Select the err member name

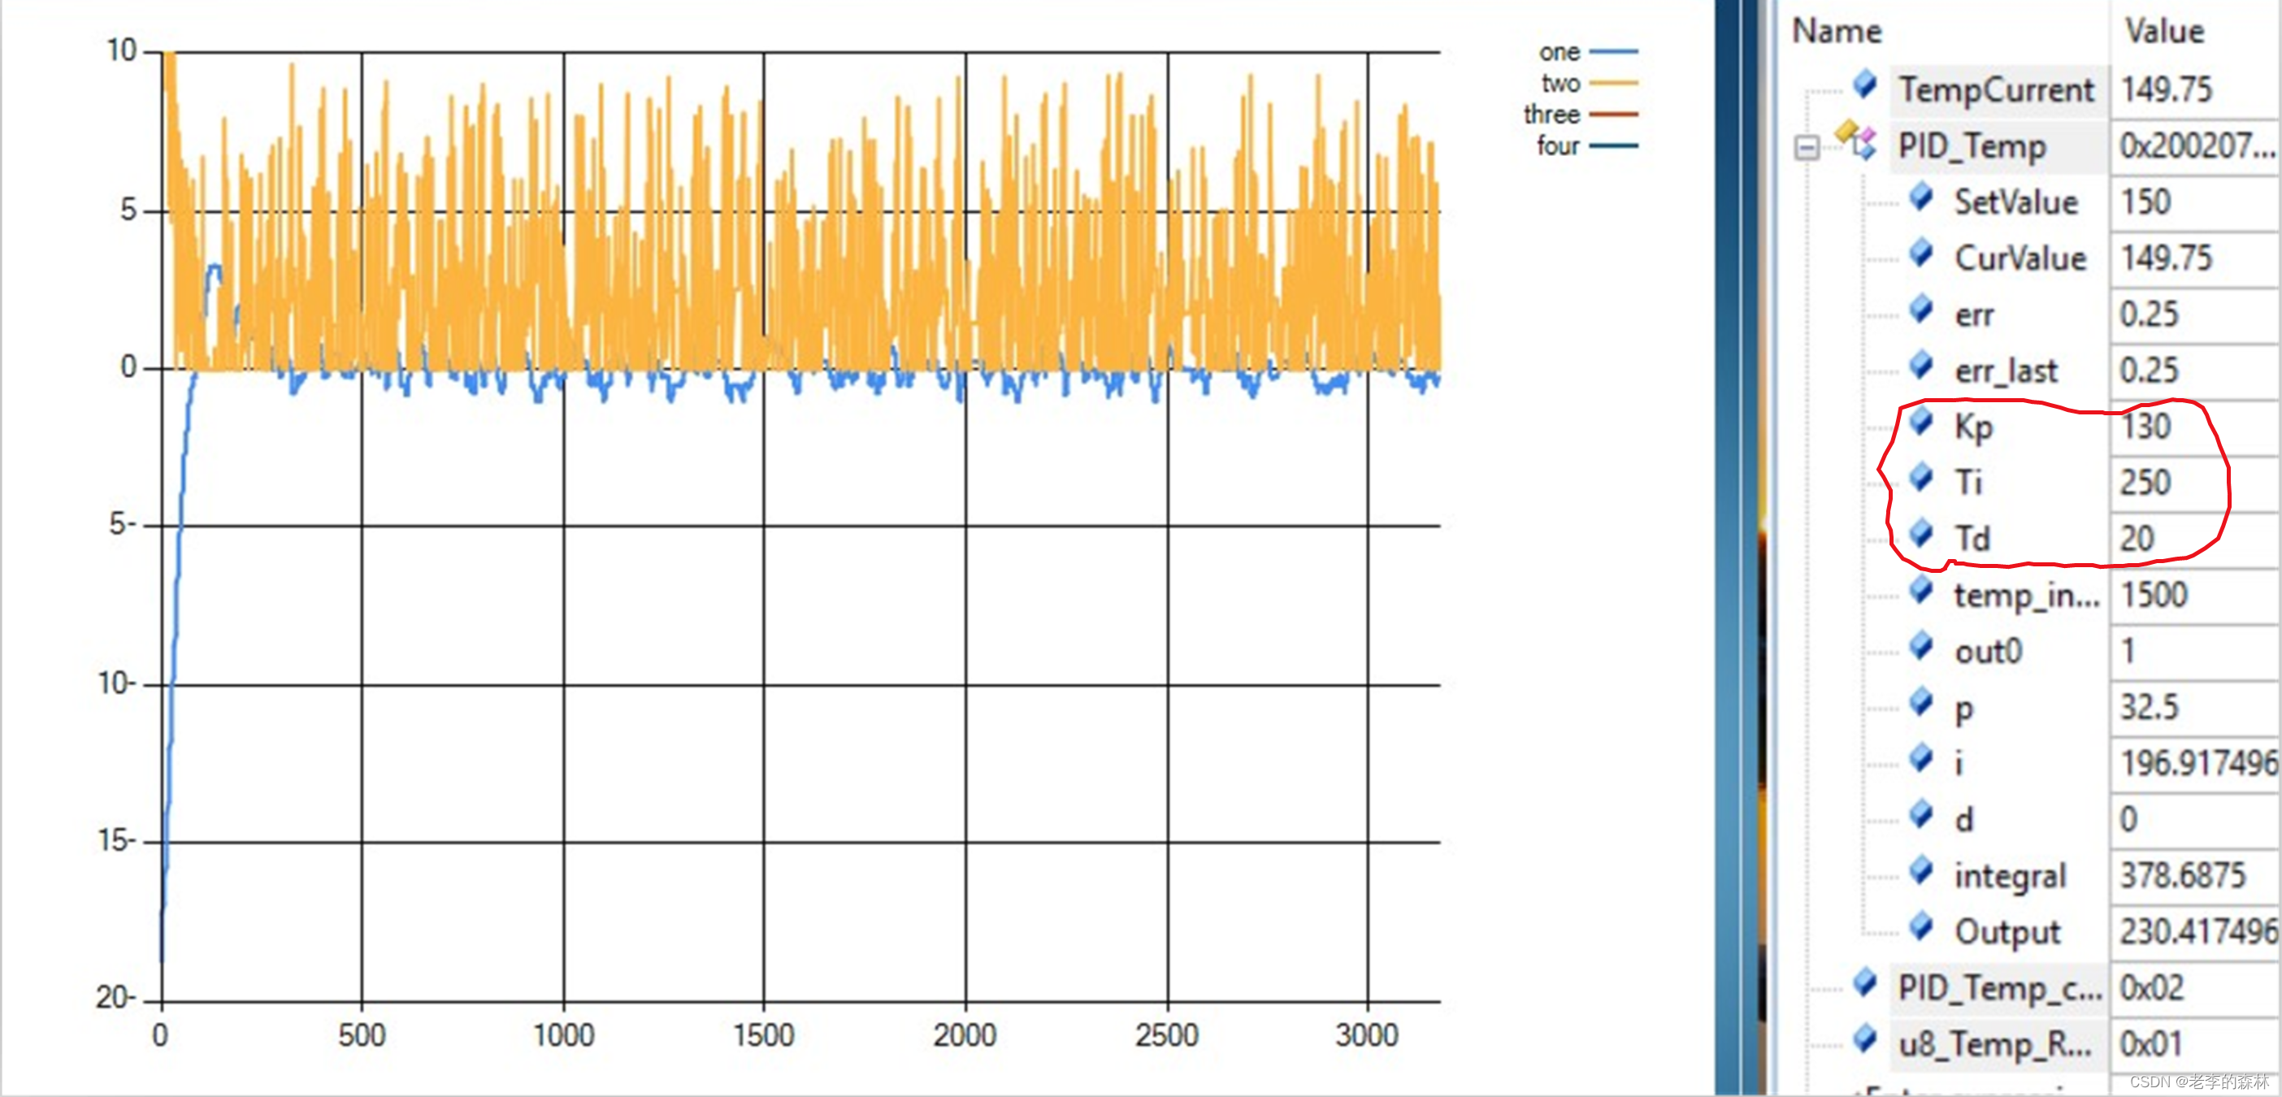coord(1975,315)
